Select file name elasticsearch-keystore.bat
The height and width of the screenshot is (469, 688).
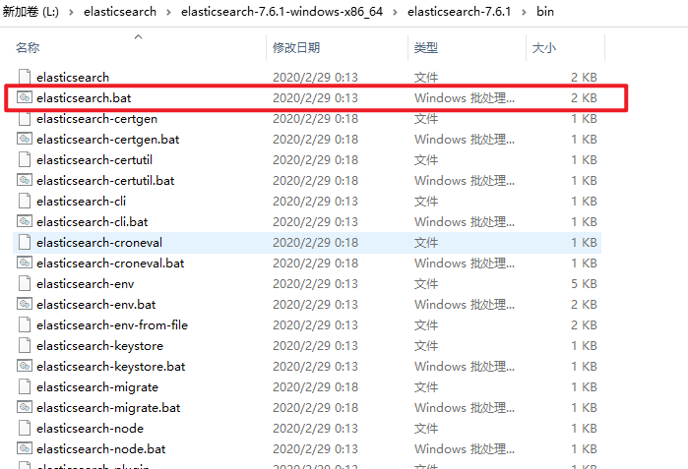tap(110, 367)
